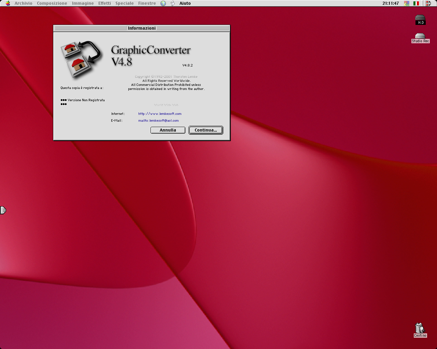Click the menu bar clock 21:11:47
437x349 pixels.
click(391, 3)
